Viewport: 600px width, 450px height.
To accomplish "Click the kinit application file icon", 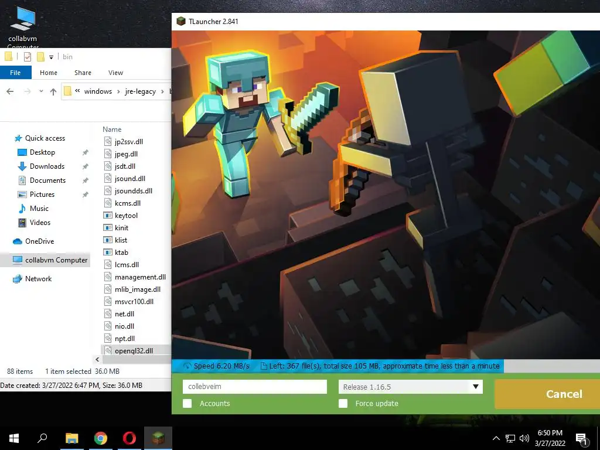I will 108,228.
